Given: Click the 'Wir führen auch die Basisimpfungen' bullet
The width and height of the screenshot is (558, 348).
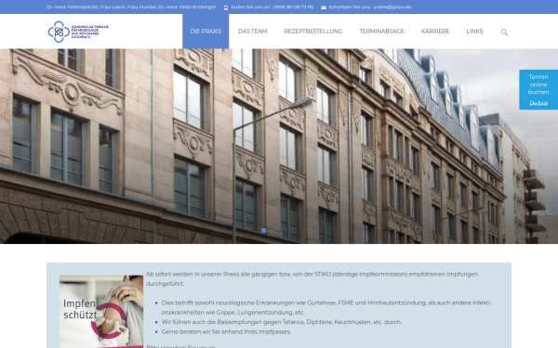Looking at the screenshot, I should click(x=282, y=322).
